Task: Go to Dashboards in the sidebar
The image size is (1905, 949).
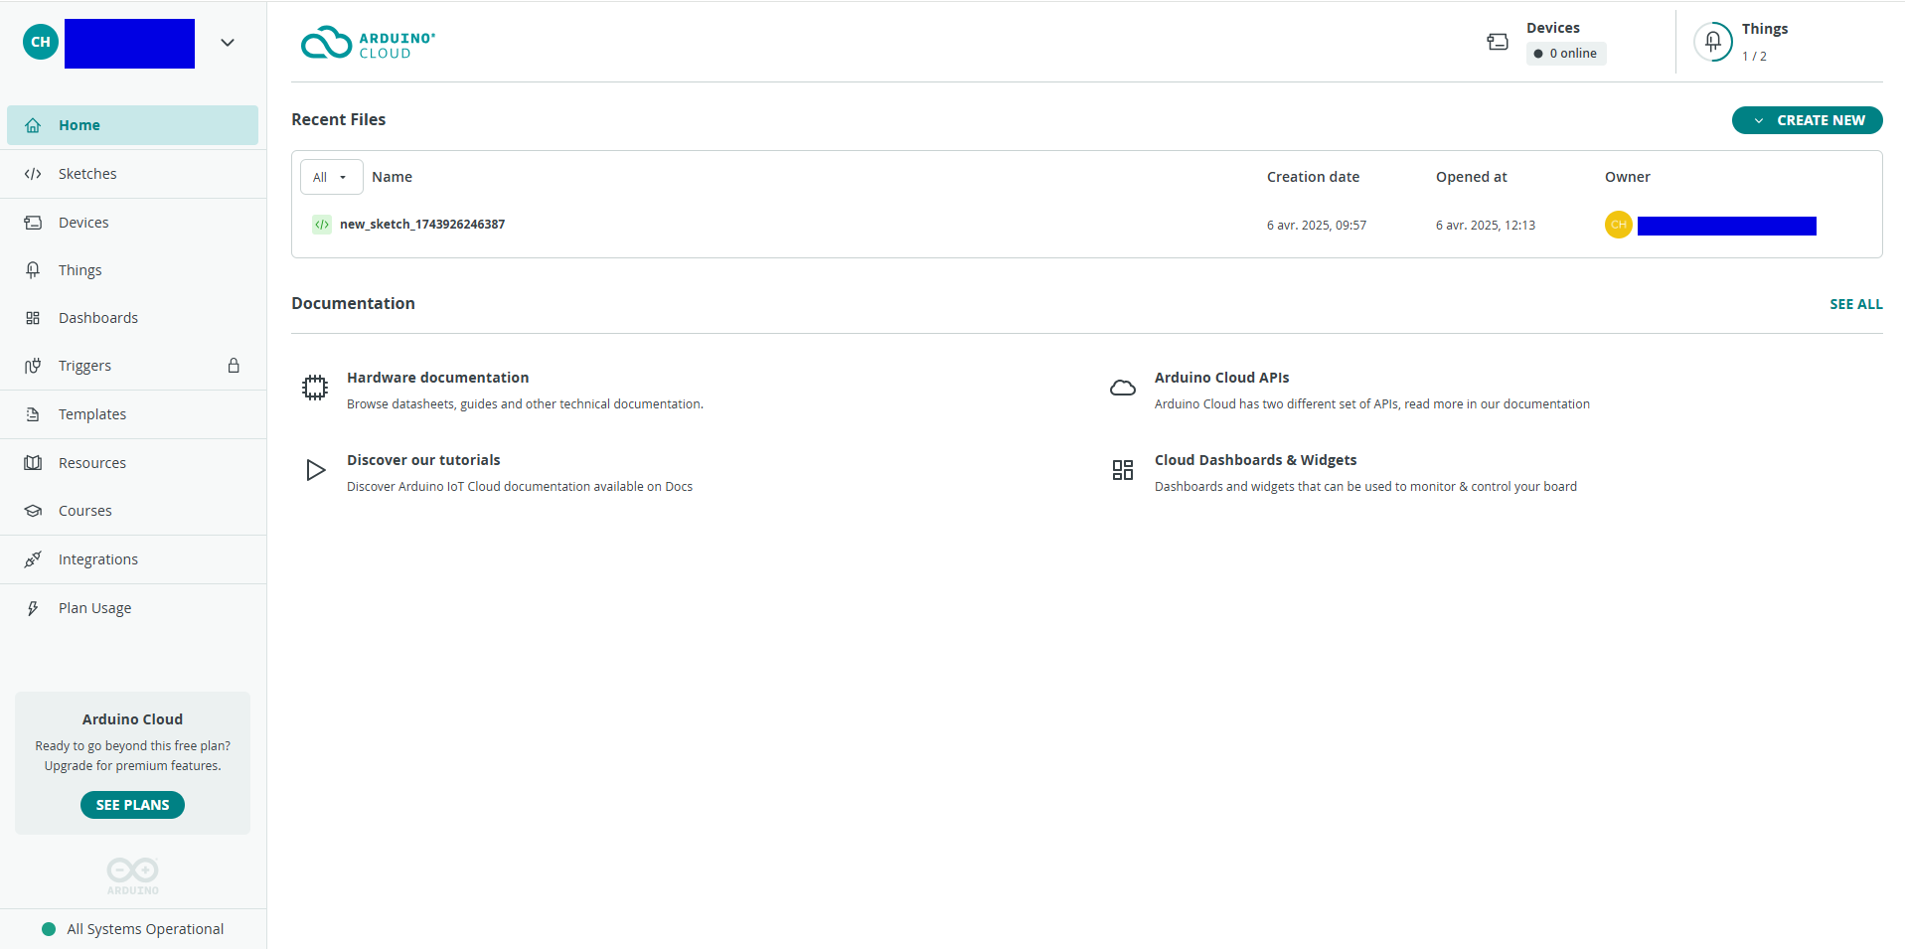Action: tap(97, 318)
